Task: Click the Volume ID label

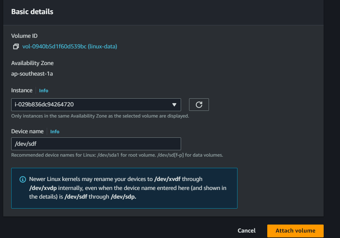Action: point(24,36)
